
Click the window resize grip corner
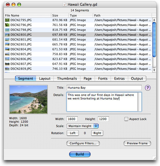tap(154, 158)
